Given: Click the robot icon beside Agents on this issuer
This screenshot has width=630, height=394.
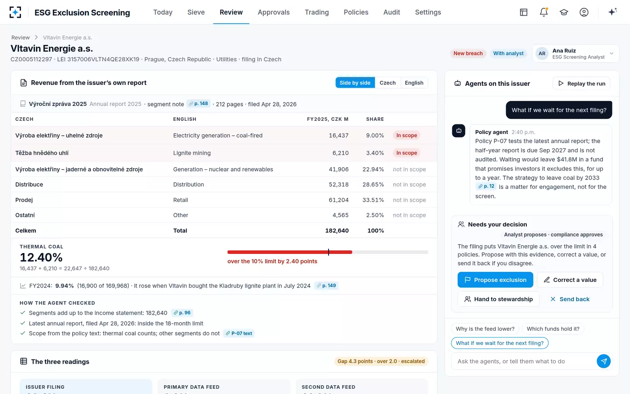Looking at the screenshot, I should coord(458,83).
